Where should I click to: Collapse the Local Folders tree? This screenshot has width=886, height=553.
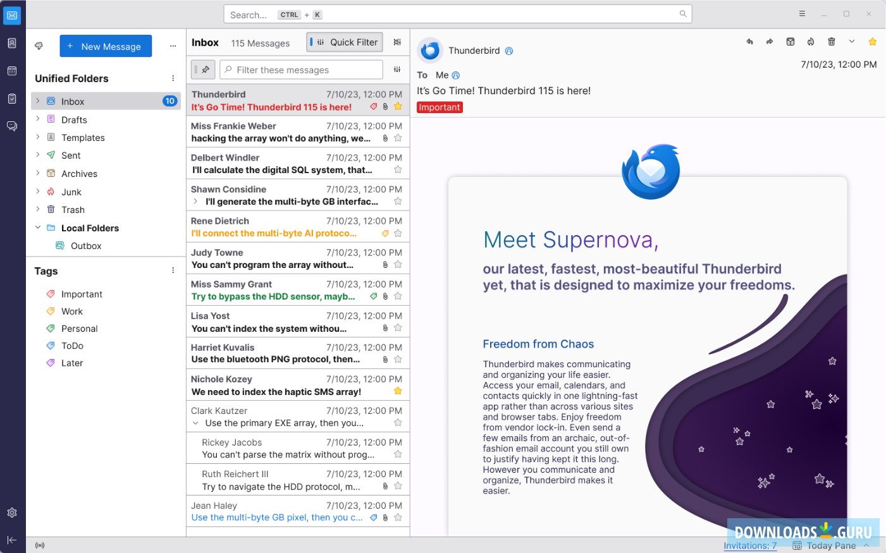(x=38, y=228)
